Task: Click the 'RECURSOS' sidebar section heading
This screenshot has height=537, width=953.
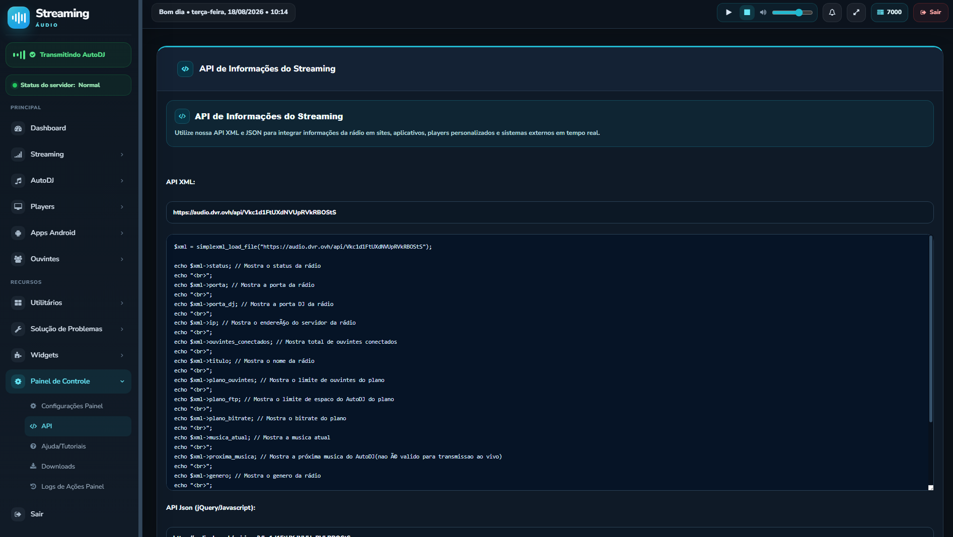Action: coord(26,282)
